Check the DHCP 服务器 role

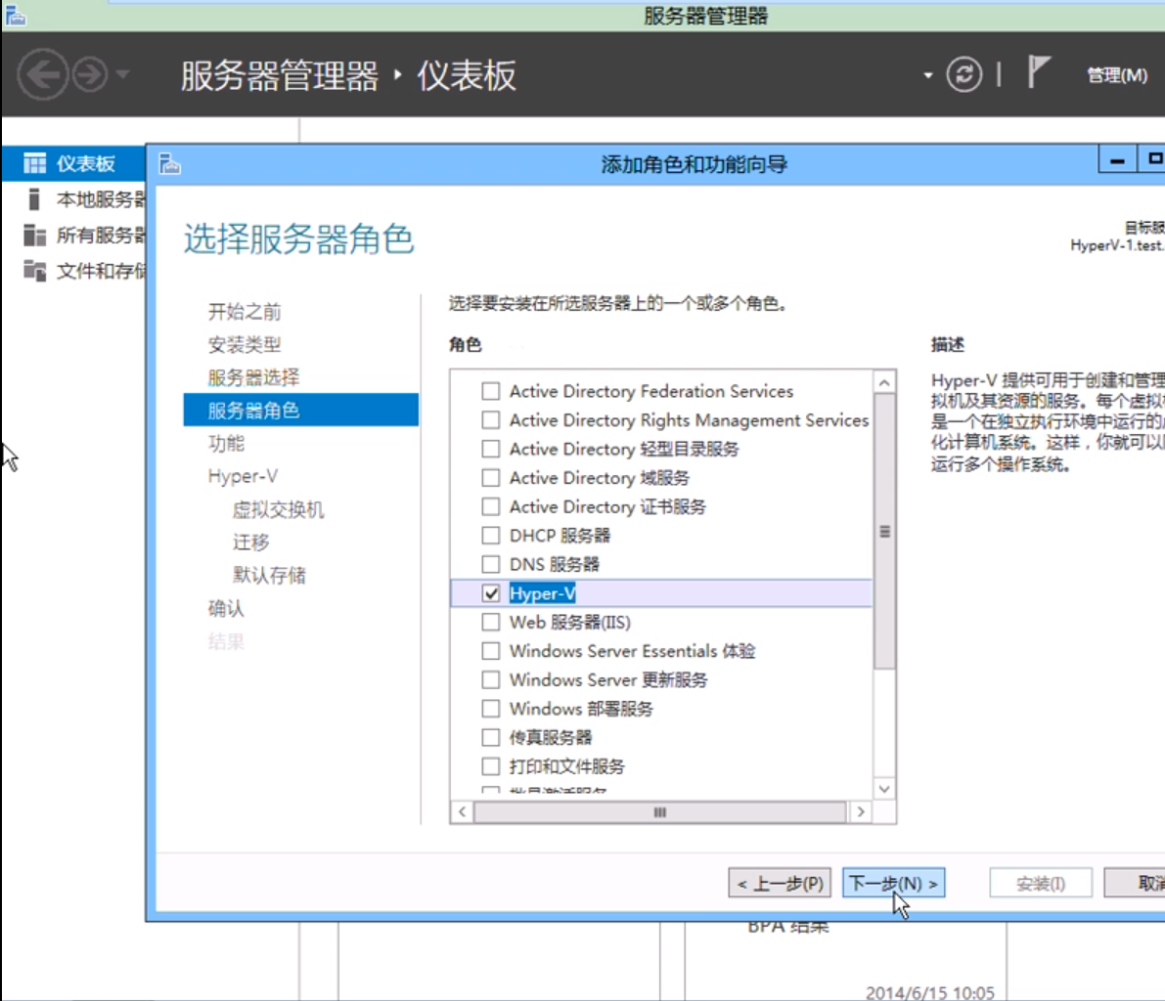click(490, 535)
